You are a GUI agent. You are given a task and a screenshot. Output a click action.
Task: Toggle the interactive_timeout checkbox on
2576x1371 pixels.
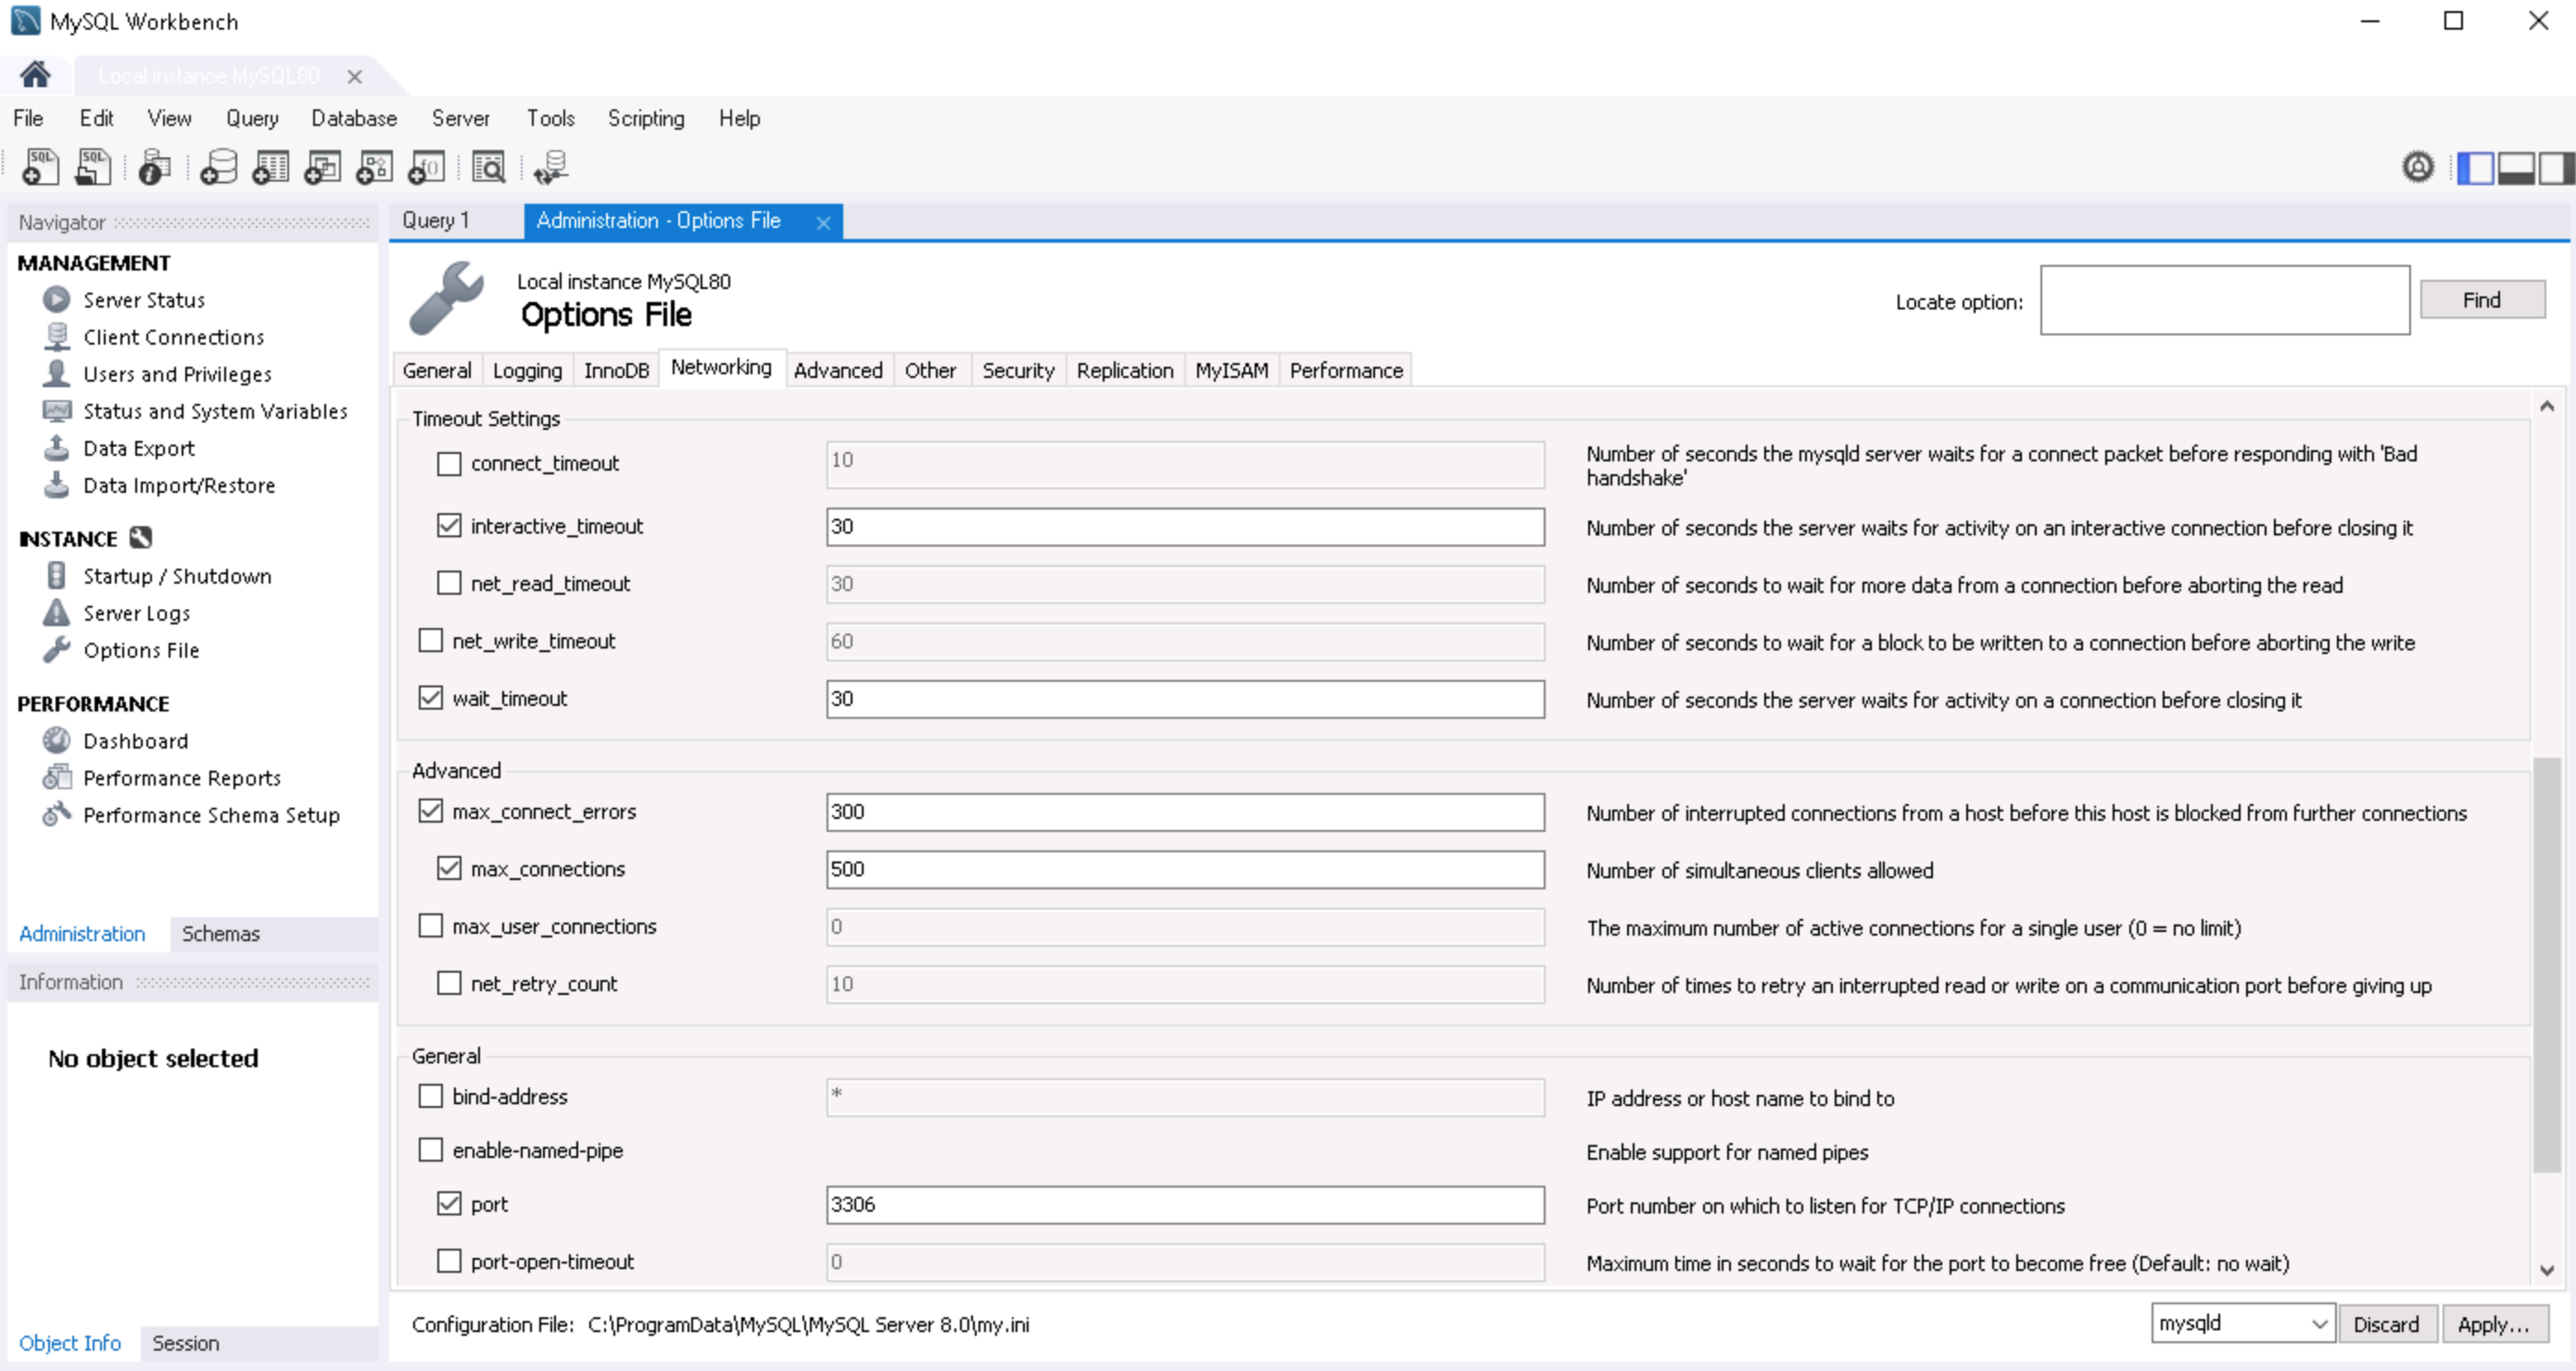[x=448, y=524]
